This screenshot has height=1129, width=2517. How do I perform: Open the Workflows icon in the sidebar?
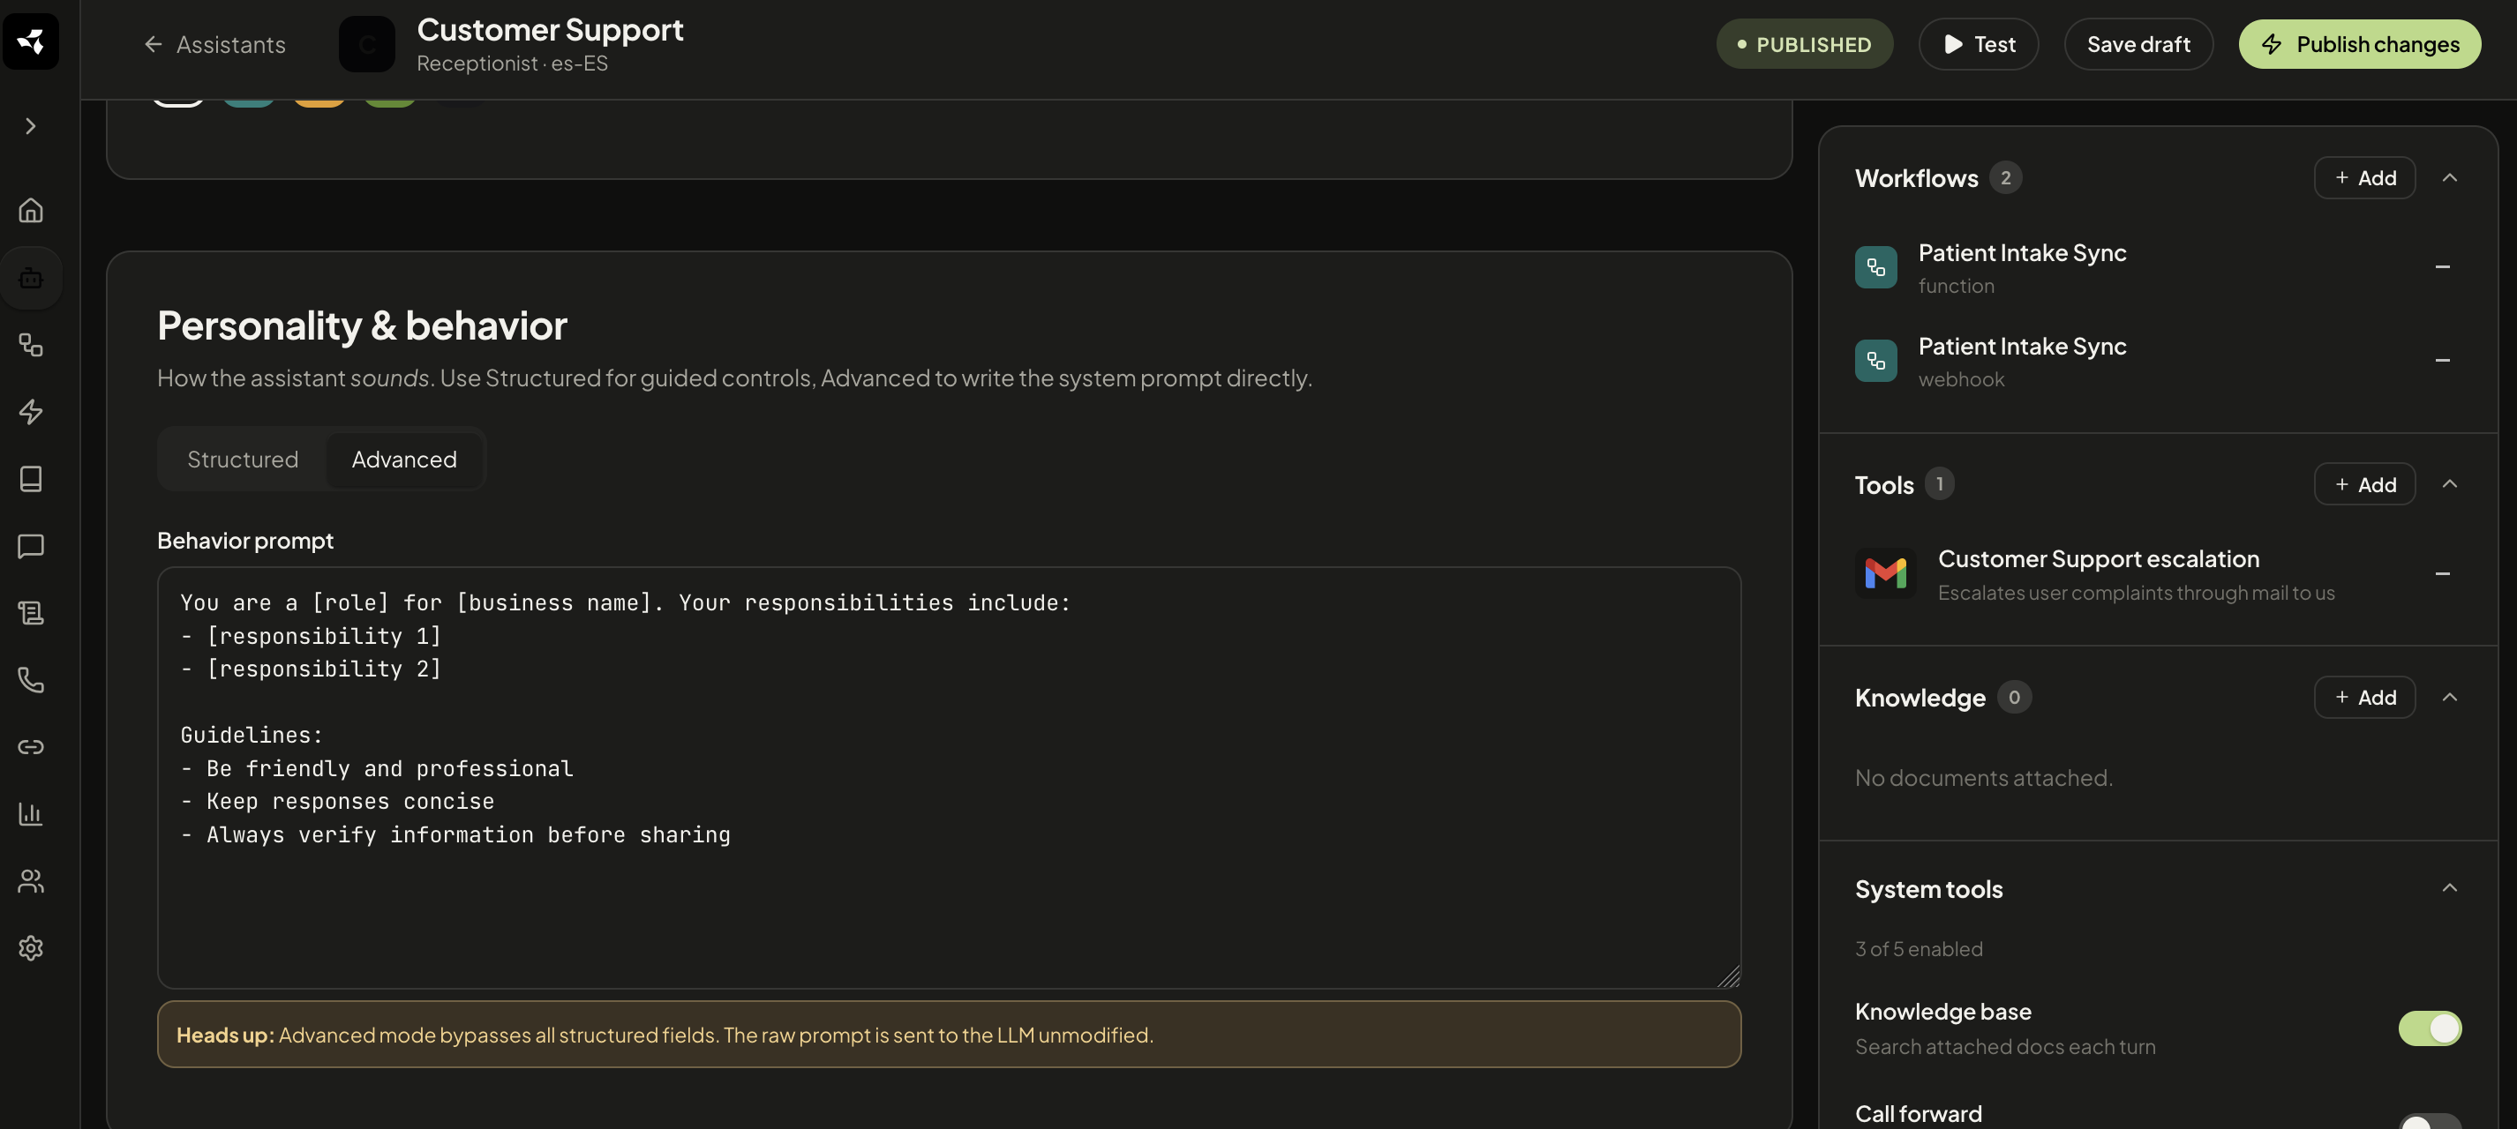[30, 345]
